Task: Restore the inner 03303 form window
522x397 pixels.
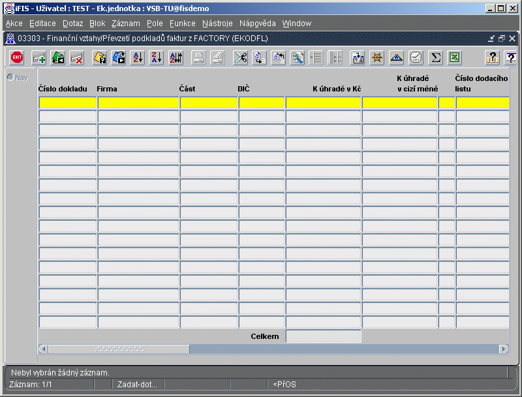Action: [501, 39]
